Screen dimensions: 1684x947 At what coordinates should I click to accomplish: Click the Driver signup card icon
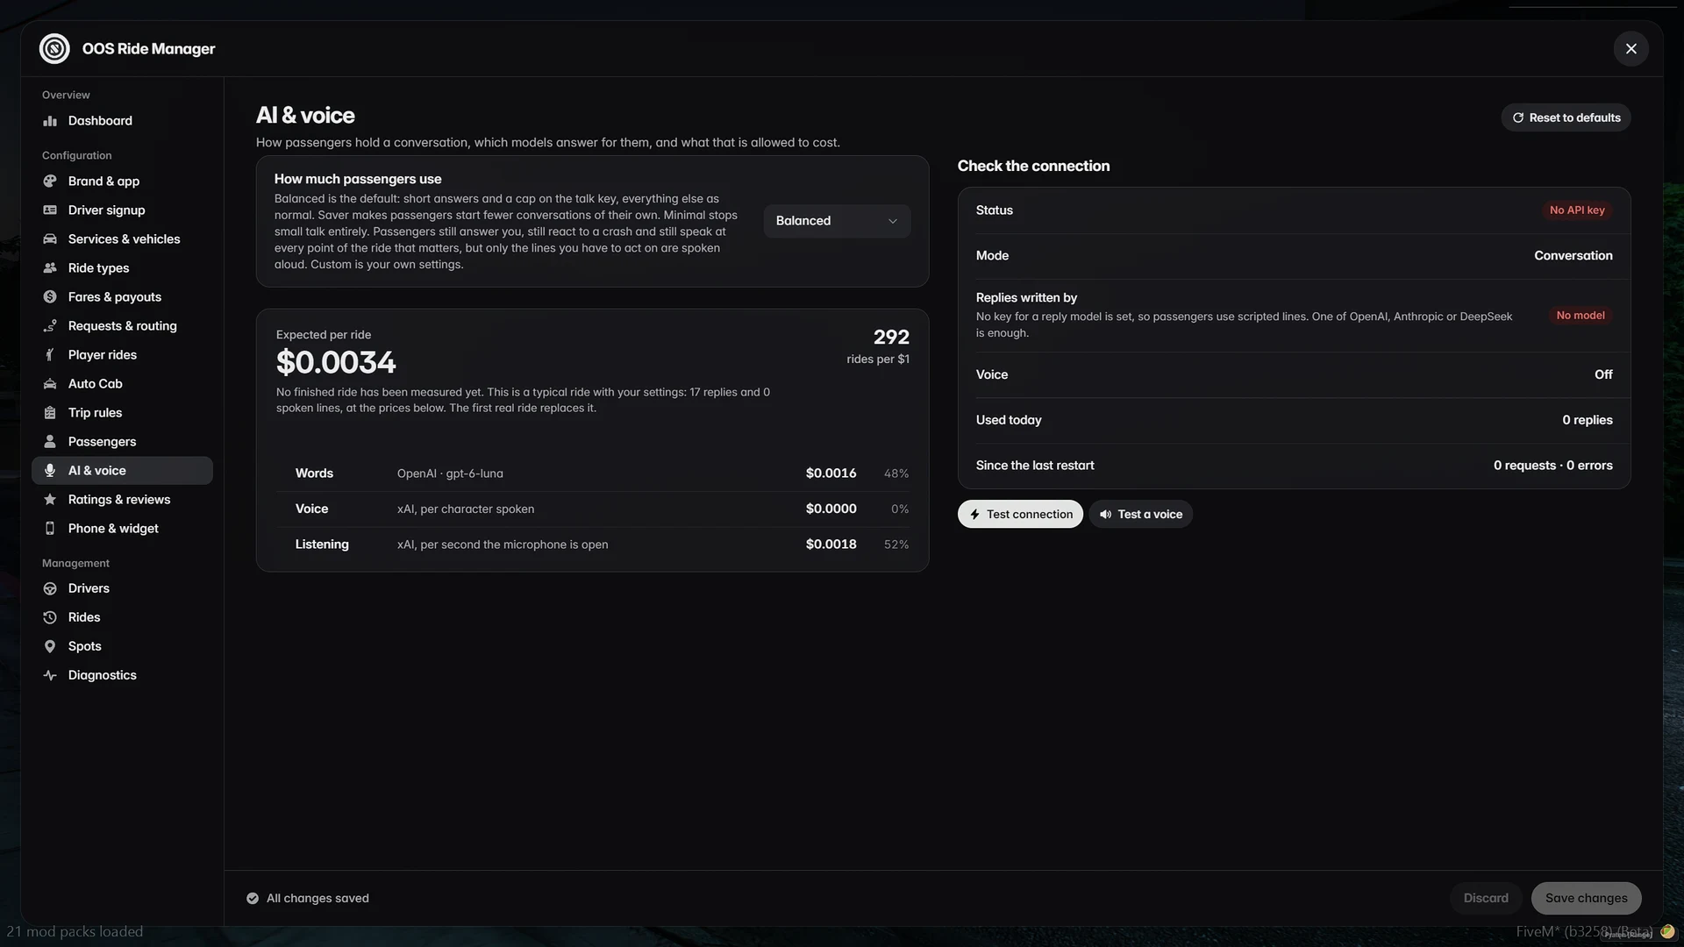click(50, 210)
